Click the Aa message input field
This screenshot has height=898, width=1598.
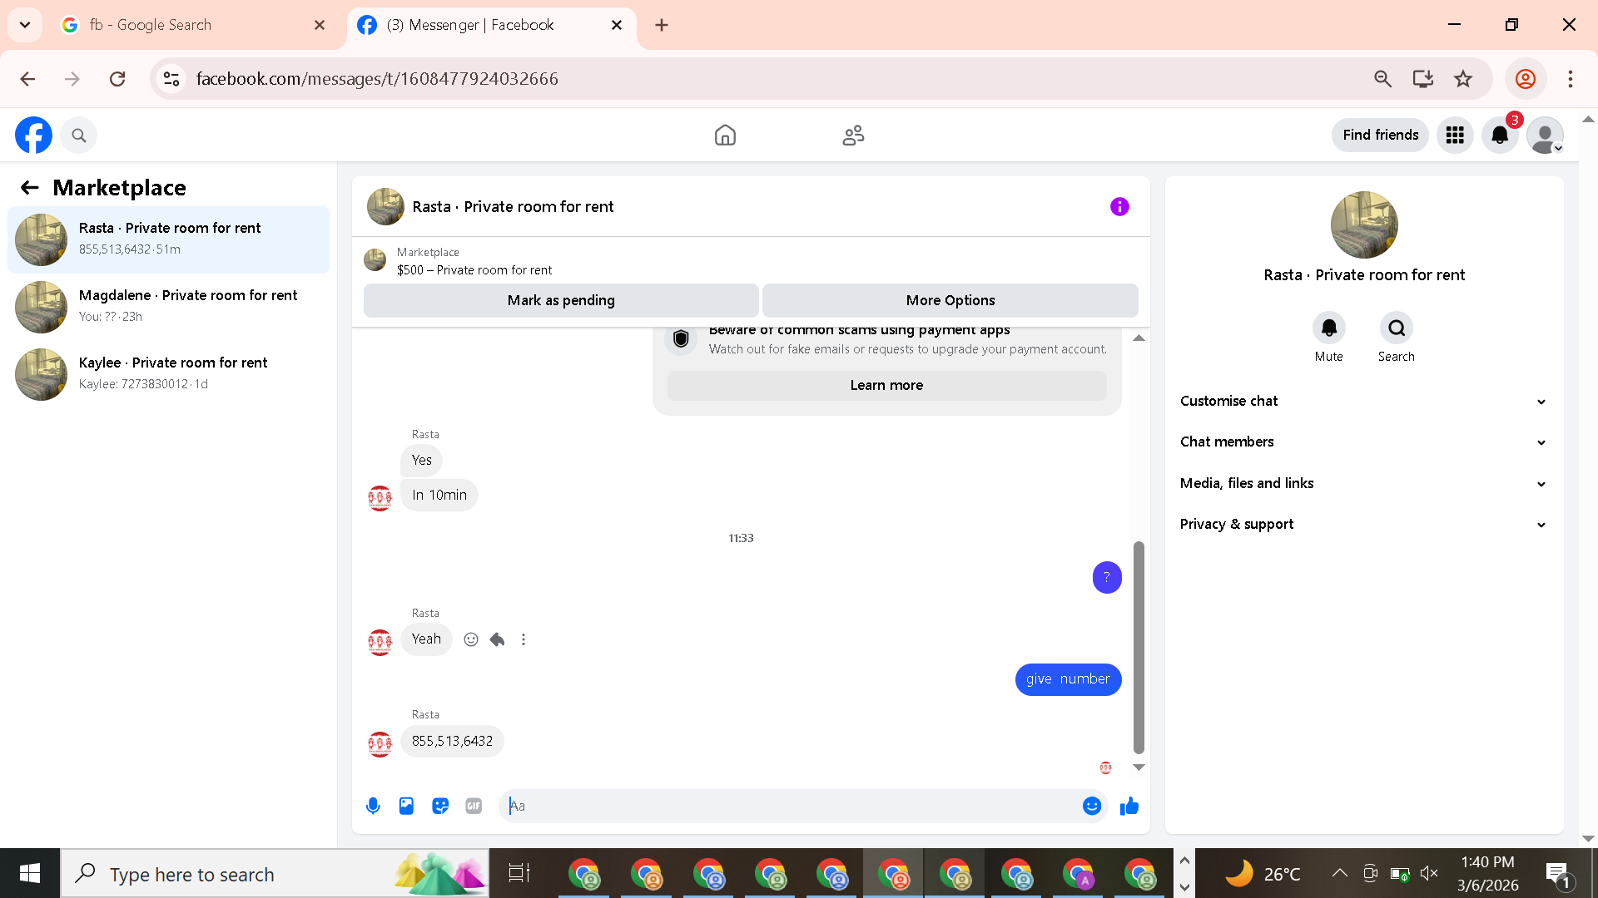791,806
